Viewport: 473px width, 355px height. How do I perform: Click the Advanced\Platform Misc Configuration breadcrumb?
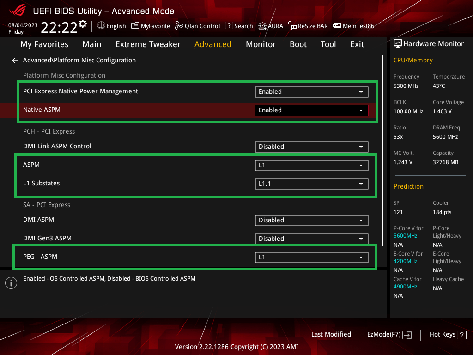[79, 61]
